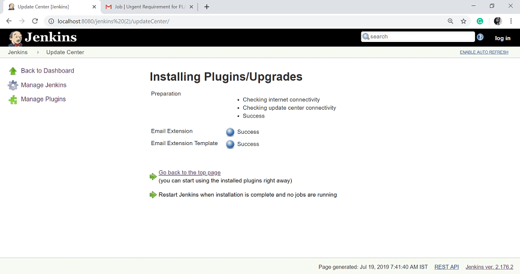Screen dimensions: 520x274
Task: Close the Update Center browser tab
Action: (94, 7)
